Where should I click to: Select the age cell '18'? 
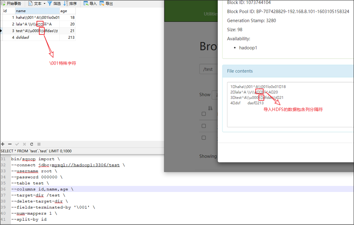coord(68,18)
